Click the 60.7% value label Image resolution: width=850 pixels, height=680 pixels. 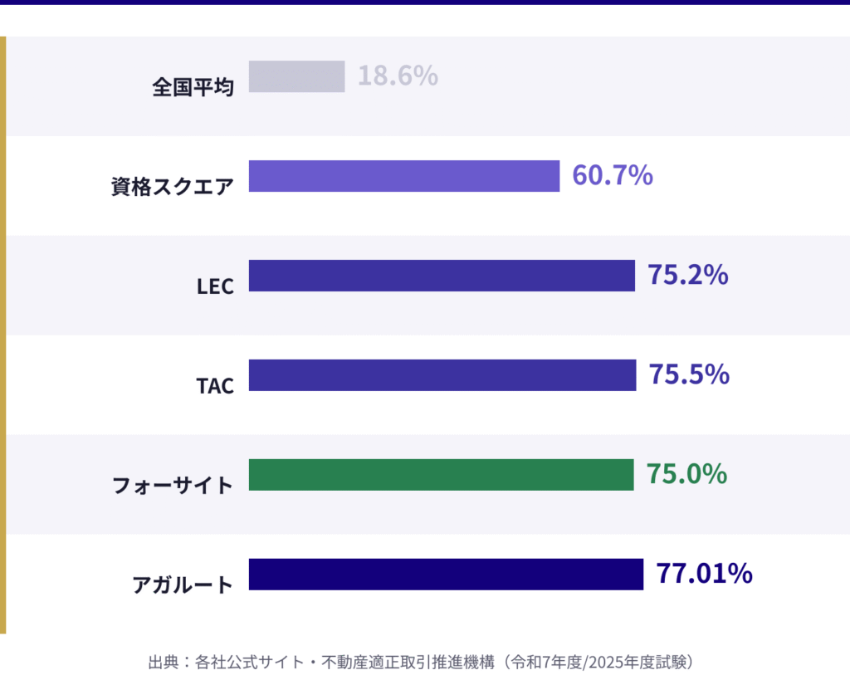point(612,176)
